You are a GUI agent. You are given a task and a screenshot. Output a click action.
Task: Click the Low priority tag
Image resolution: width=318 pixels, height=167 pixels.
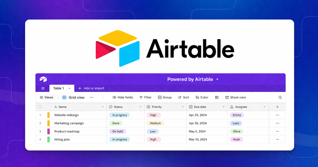(153, 131)
